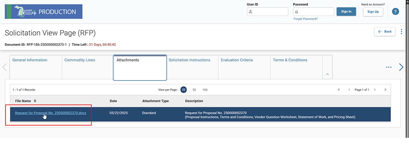This screenshot has width=409, height=145.
Task: Move tabs forward with right chevron arrow
Action: [401, 67]
